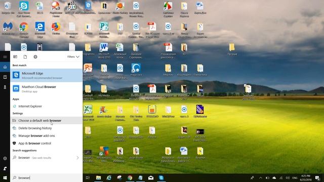Select the magicJack desktop icon
This screenshot has height=182, width=324.
point(136,70)
